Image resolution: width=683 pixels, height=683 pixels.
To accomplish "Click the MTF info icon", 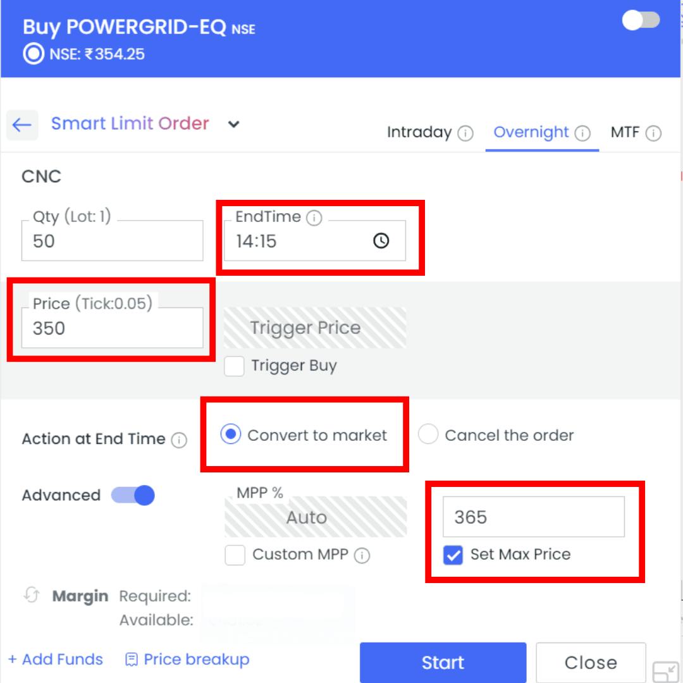I will click(x=654, y=133).
